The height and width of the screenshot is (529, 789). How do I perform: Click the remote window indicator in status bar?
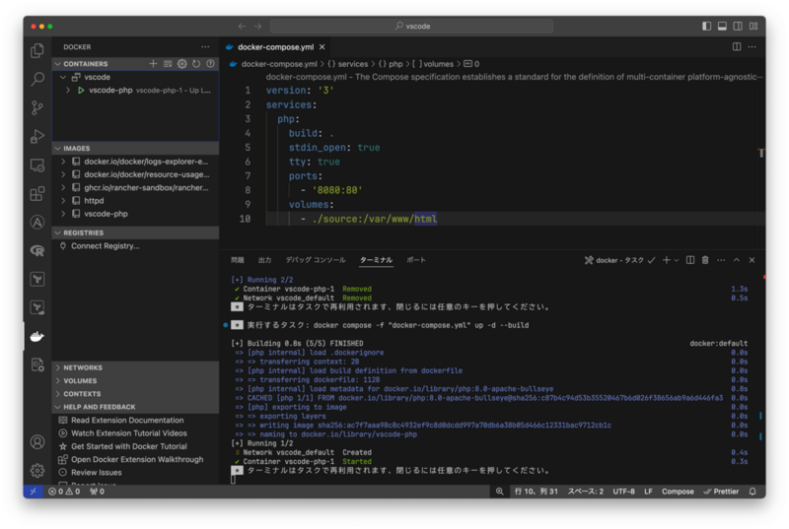click(x=34, y=492)
